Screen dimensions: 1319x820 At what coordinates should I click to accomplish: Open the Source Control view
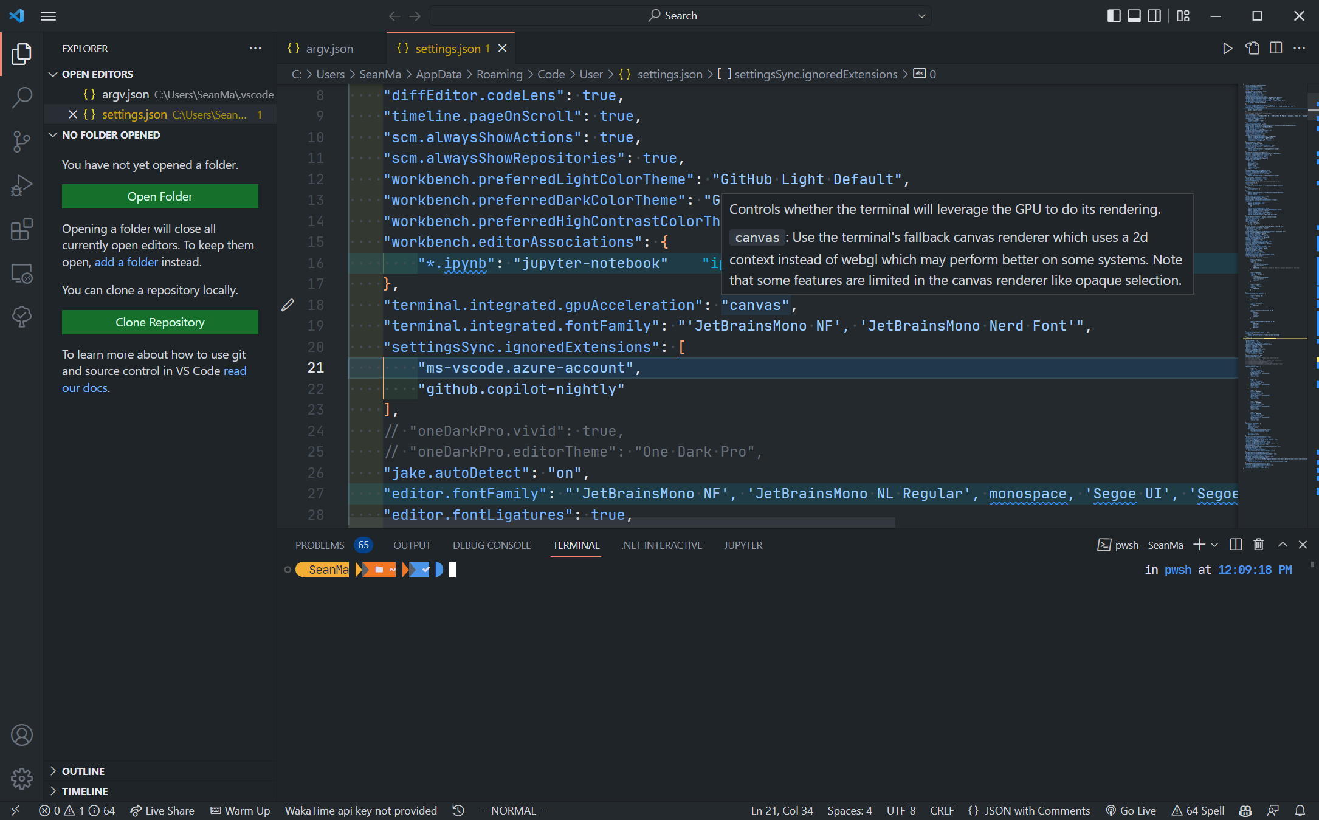(x=22, y=140)
